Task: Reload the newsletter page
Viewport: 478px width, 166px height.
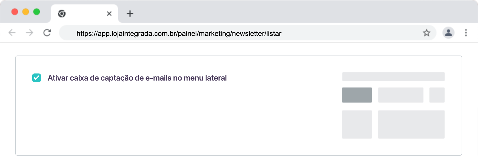Action: click(x=47, y=33)
